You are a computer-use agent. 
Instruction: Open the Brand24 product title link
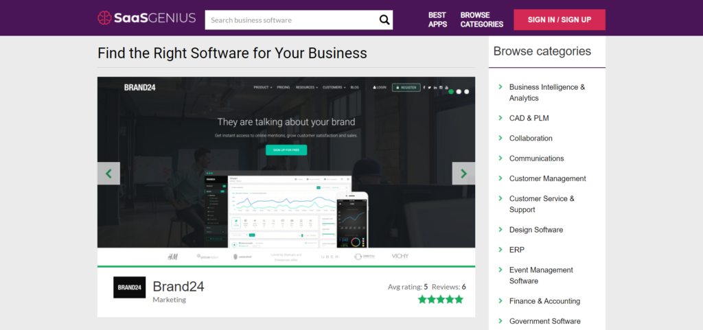pyautogui.click(x=178, y=286)
